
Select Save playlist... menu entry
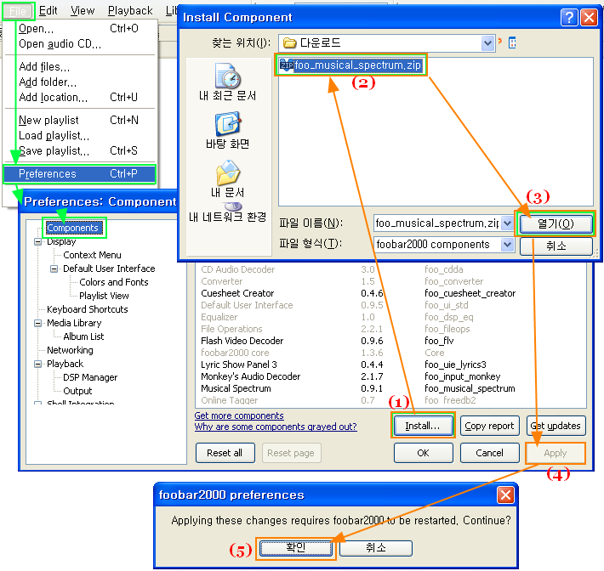point(79,151)
